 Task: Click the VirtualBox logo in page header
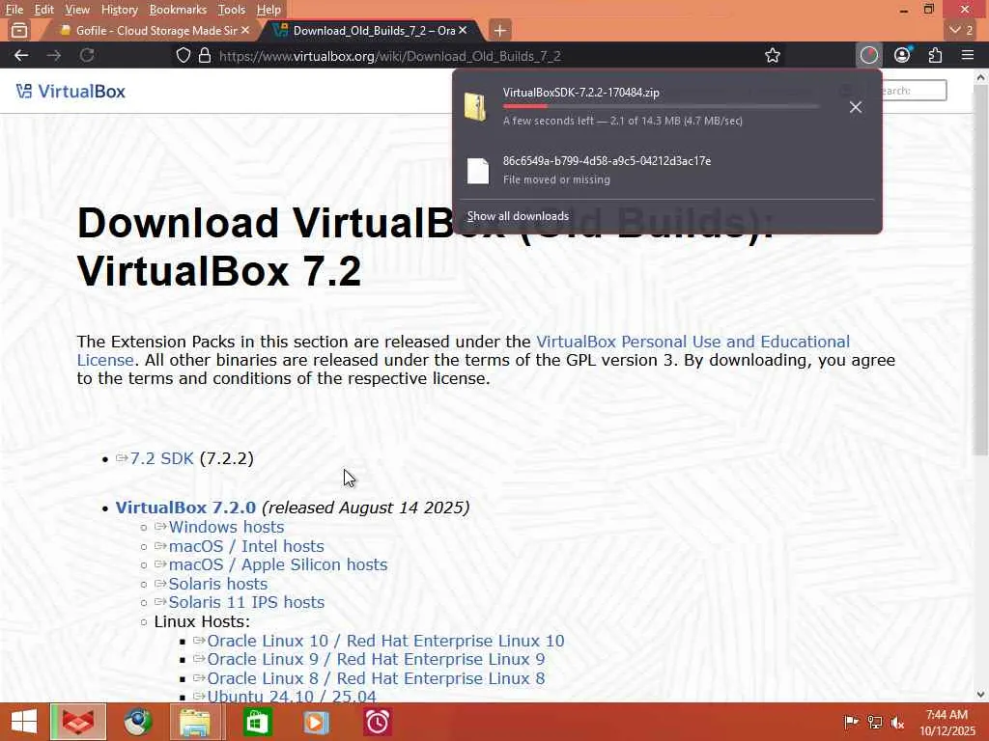pyautogui.click(x=71, y=92)
